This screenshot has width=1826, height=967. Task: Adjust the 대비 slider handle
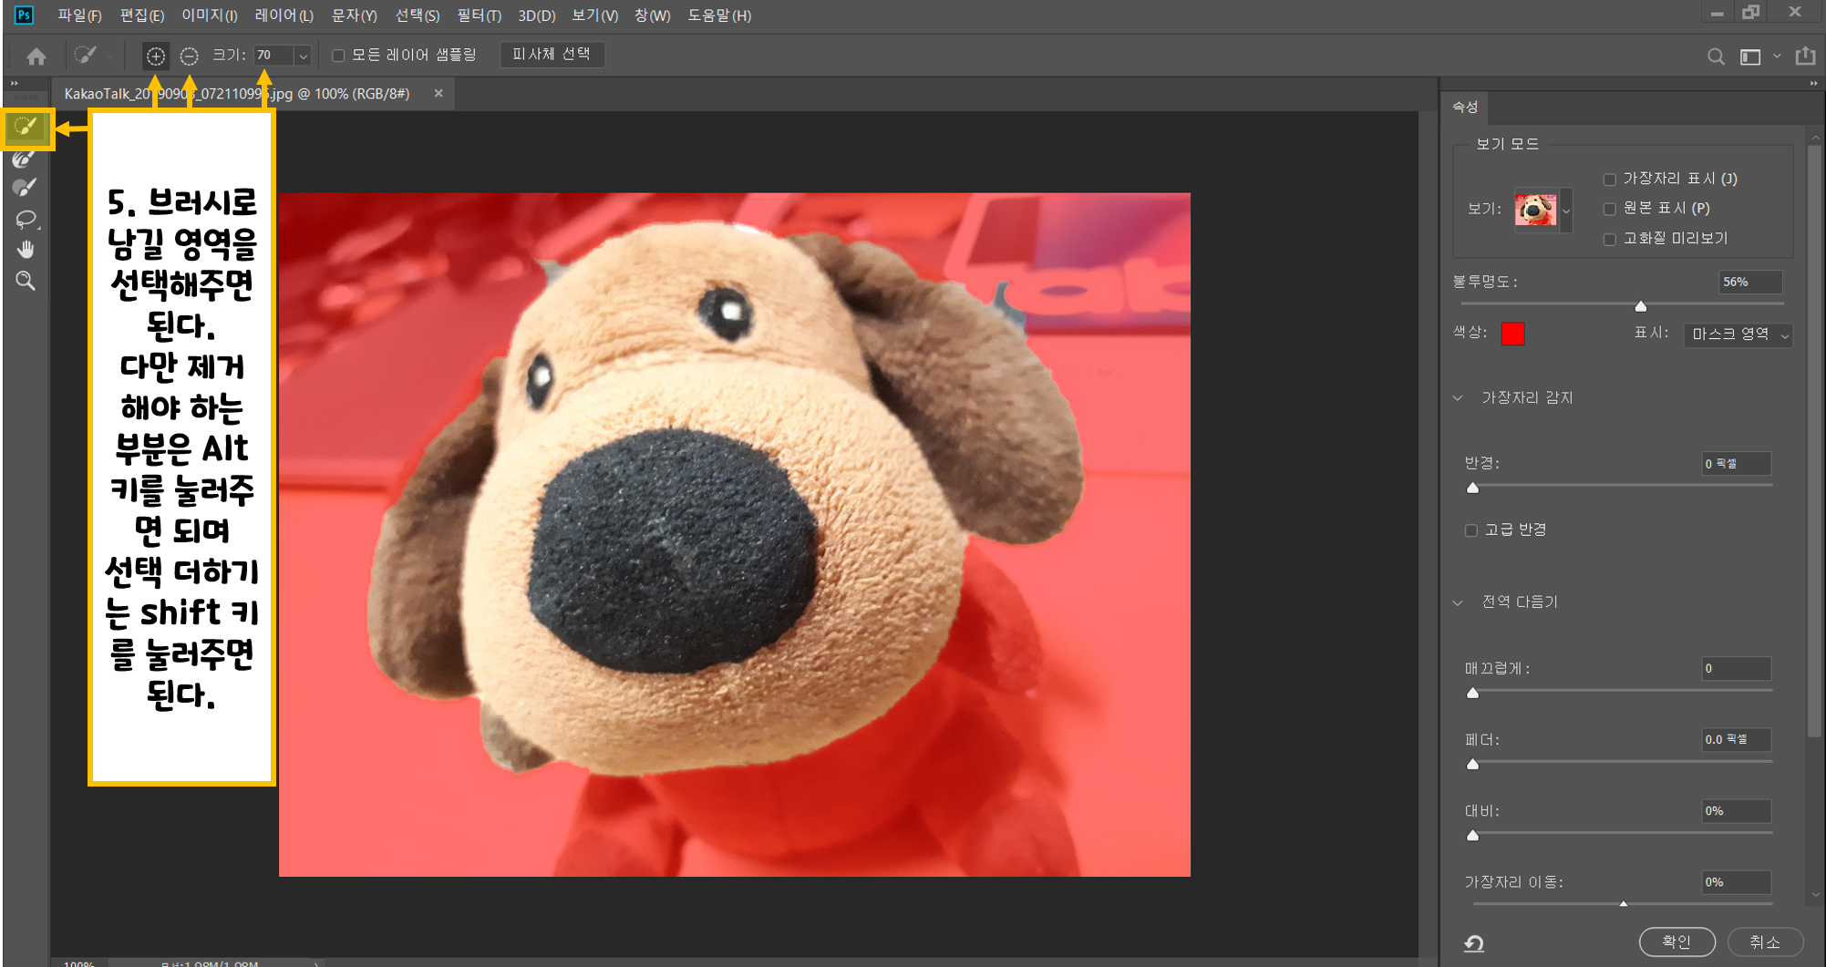[x=1473, y=835]
